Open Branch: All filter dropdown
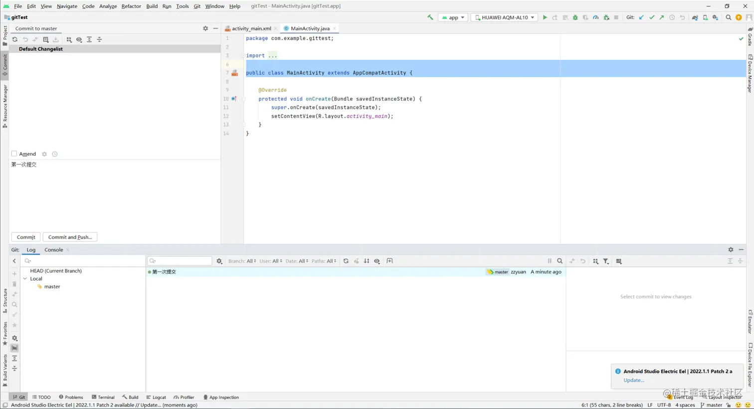 (242, 261)
